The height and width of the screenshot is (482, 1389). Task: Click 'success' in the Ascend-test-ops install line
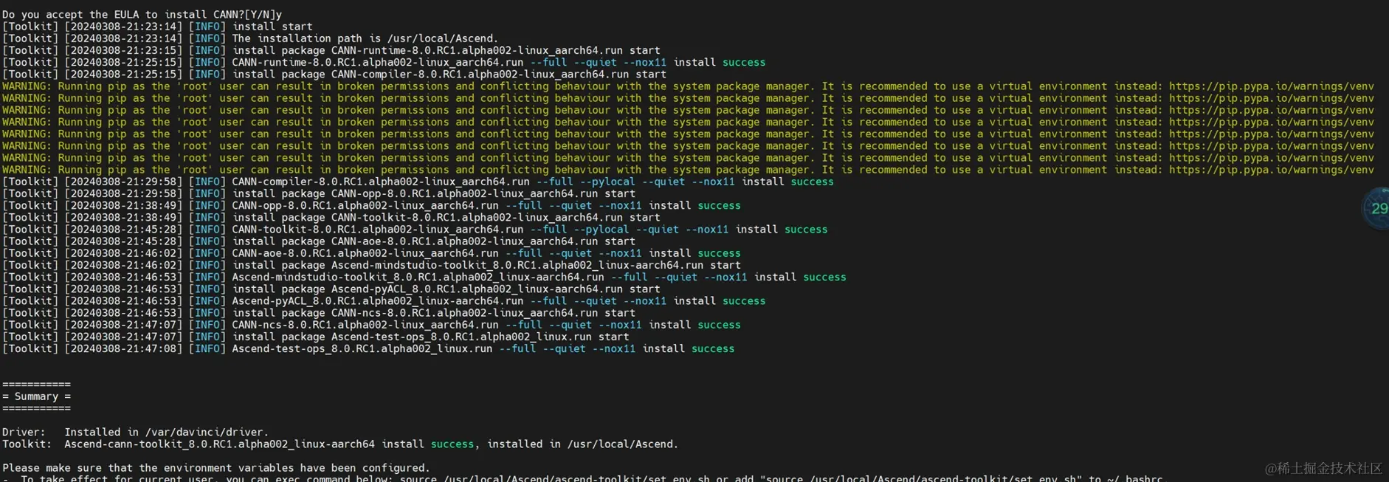(713, 348)
